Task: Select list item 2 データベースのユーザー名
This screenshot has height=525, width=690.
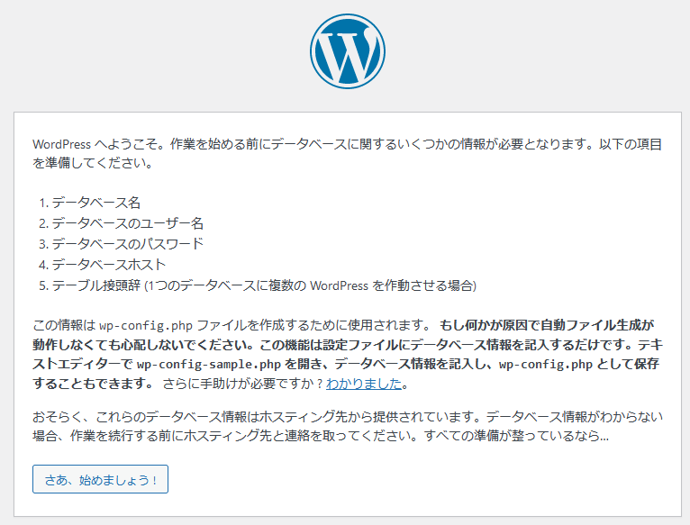Action: pyautogui.click(x=121, y=223)
